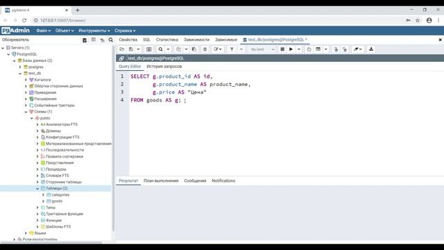444x250 pixels.
Task: Open the Сообщения tab
Action: point(195,181)
